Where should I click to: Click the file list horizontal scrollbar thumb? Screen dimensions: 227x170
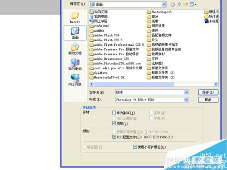click(x=134, y=84)
